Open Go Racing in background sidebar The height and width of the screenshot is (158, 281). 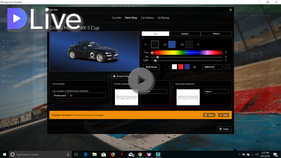[x=9, y=40]
